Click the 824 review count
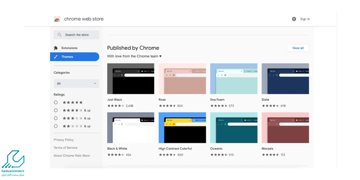 click(x=180, y=106)
